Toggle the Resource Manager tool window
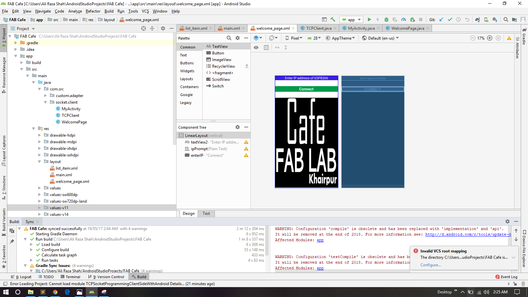The height and width of the screenshot is (297, 528). click(x=4, y=75)
